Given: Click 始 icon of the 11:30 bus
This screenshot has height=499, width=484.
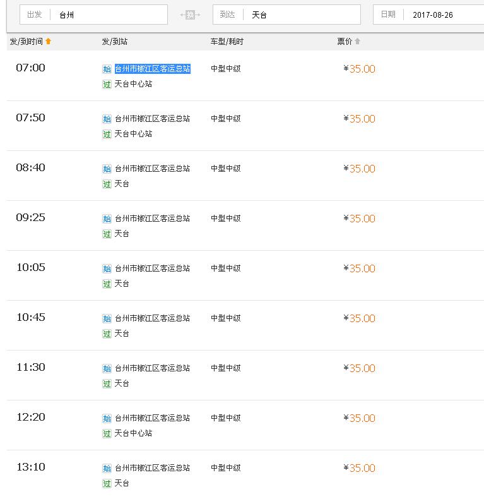Looking at the screenshot, I should (107, 368).
